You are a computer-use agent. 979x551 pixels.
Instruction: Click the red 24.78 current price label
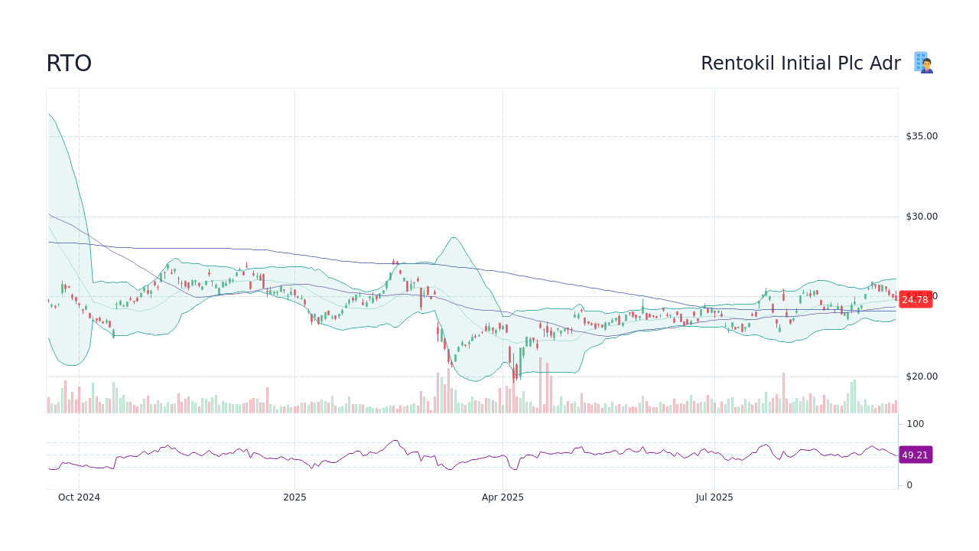pyautogui.click(x=915, y=299)
